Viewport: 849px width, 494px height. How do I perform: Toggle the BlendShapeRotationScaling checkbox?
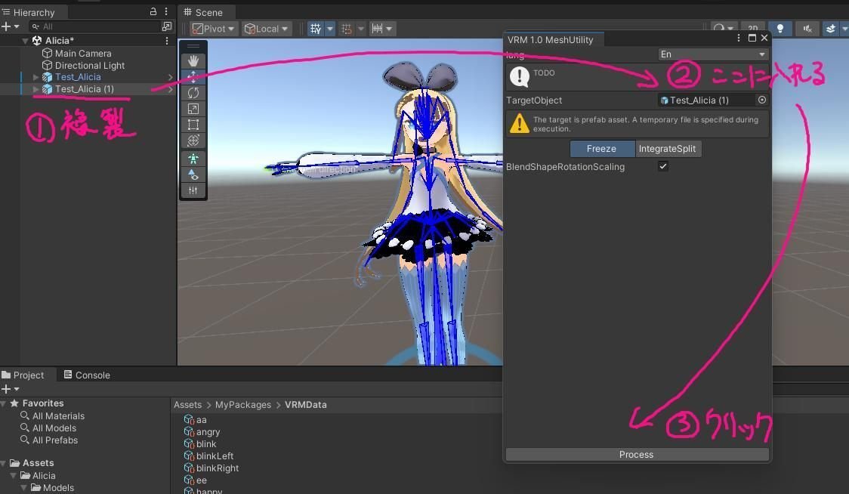(662, 166)
